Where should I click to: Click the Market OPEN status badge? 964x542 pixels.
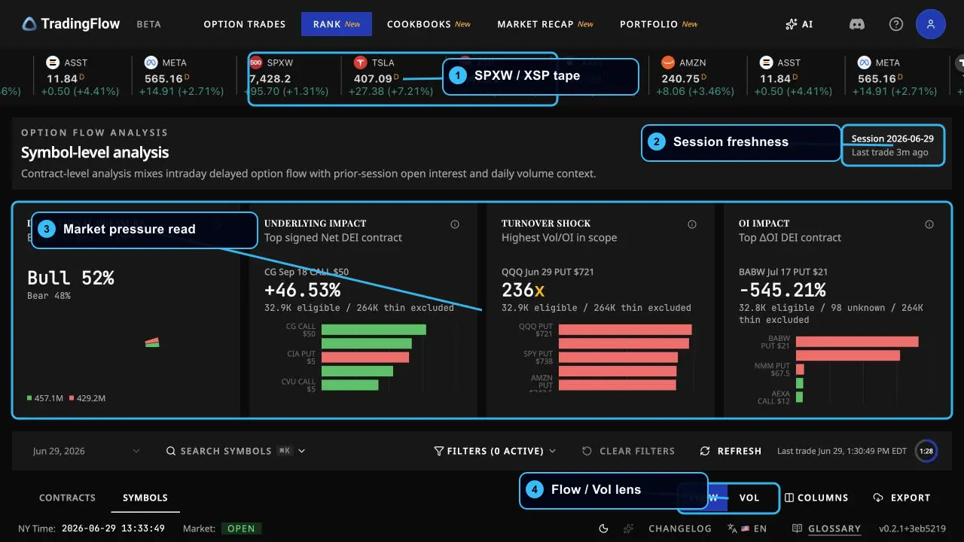[x=241, y=528]
